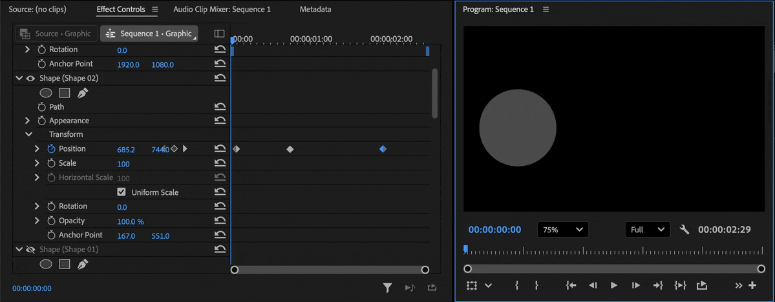
Task: Click Mark Out in Program monitor
Action: (x=536, y=285)
